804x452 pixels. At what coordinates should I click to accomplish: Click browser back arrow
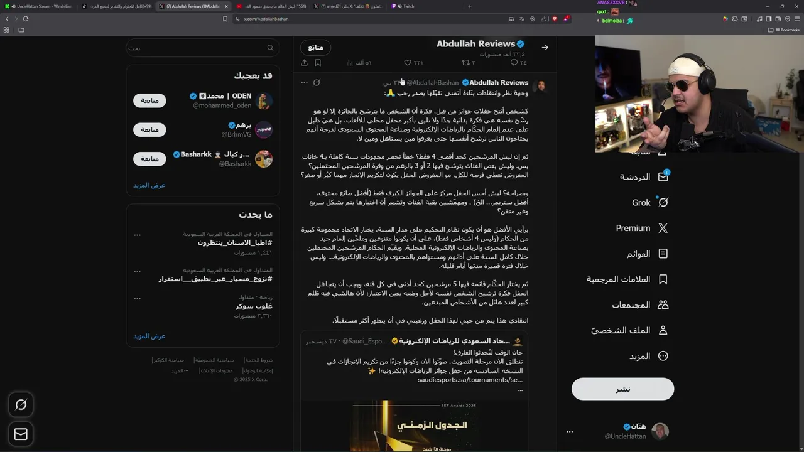[x=7, y=19]
